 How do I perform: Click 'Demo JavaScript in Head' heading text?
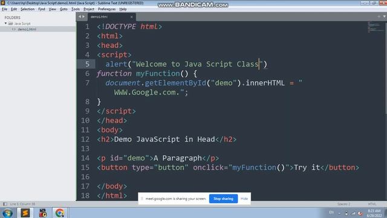point(164,139)
